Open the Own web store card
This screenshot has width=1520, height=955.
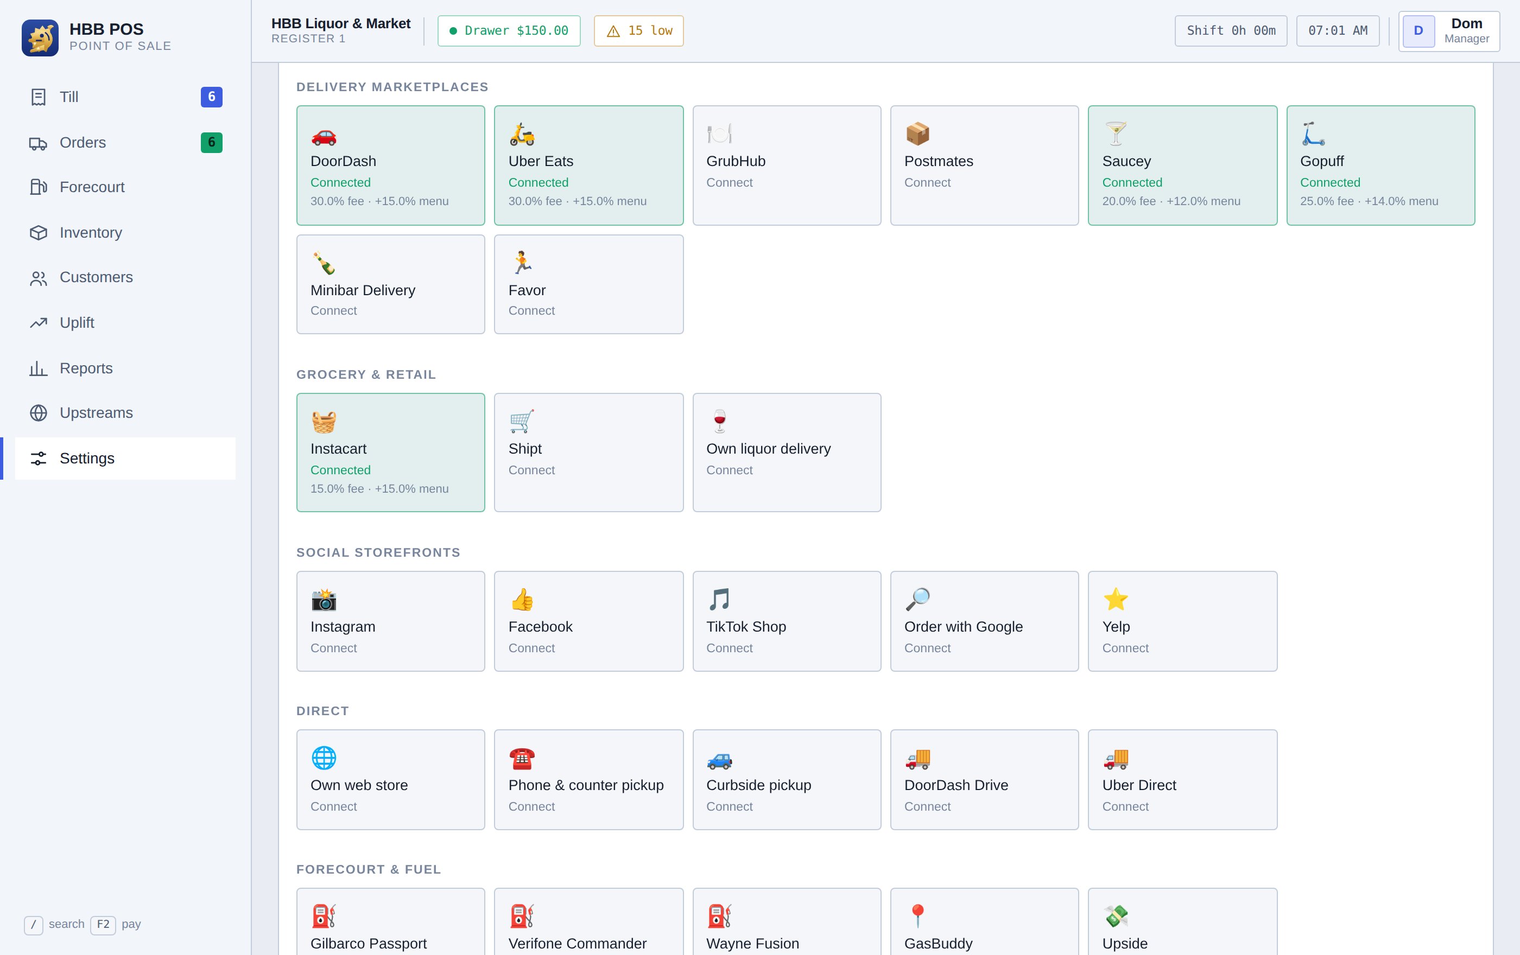(391, 780)
